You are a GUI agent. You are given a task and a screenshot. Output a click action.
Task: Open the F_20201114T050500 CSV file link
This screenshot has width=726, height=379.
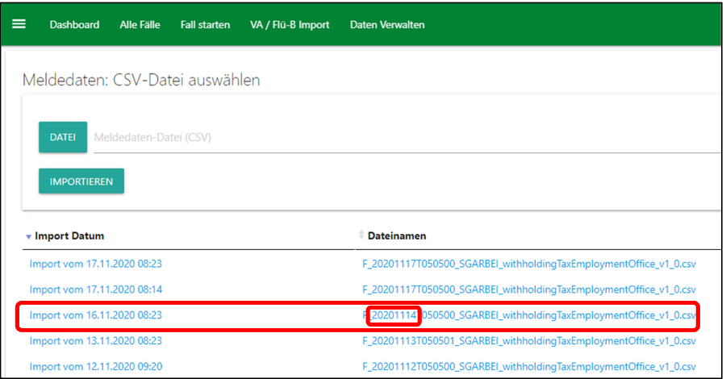[529, 315]
